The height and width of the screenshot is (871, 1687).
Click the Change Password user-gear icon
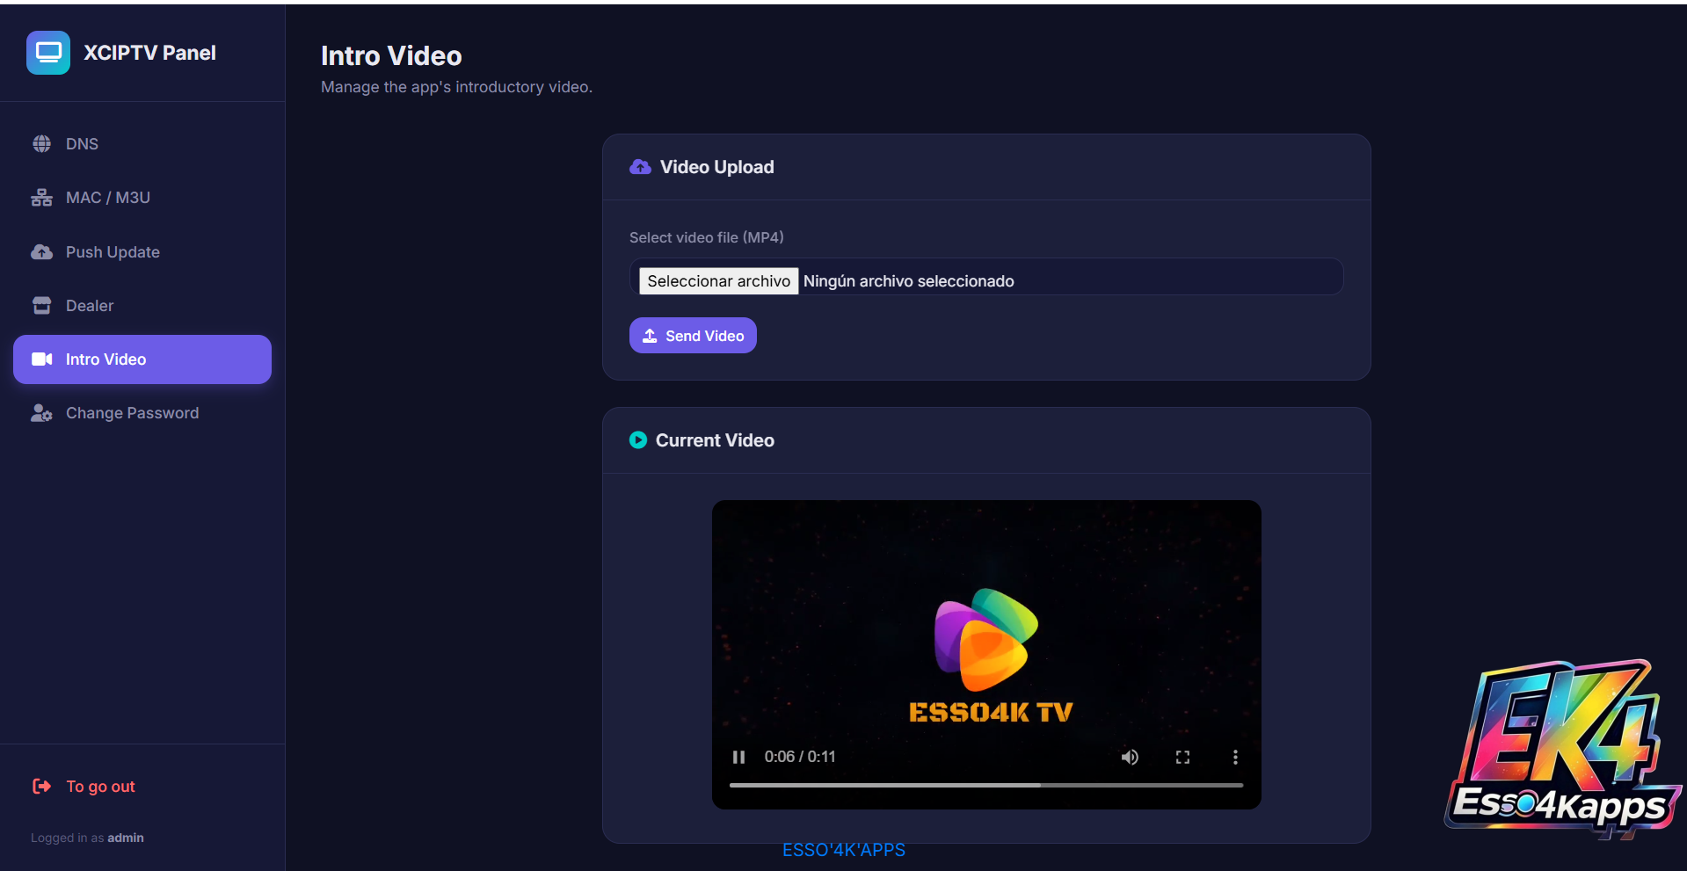pyautogui.click(x=41, y=413)
